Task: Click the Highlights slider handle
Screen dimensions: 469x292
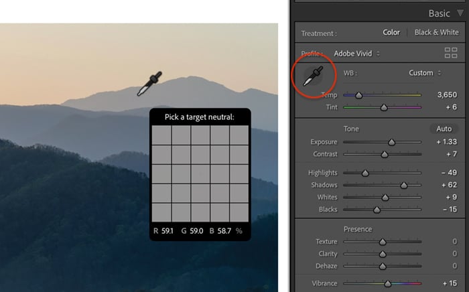Action: pyautogui.click(x=365, y=173)
